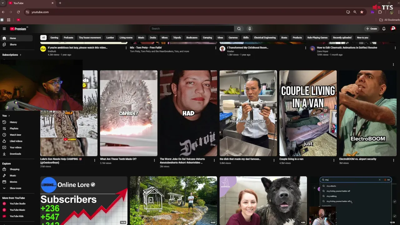Open options for ElectroBOOM airport security short

[x=394, y=160]
